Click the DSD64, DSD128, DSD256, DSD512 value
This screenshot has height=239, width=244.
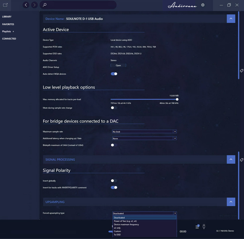pos(126,53)
